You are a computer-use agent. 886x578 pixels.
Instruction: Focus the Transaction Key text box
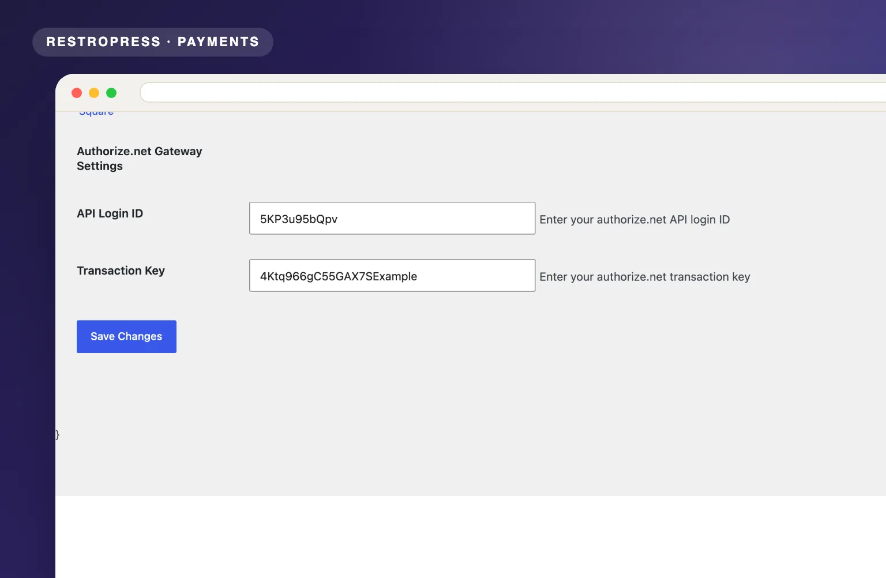click(x=392, y=275)
